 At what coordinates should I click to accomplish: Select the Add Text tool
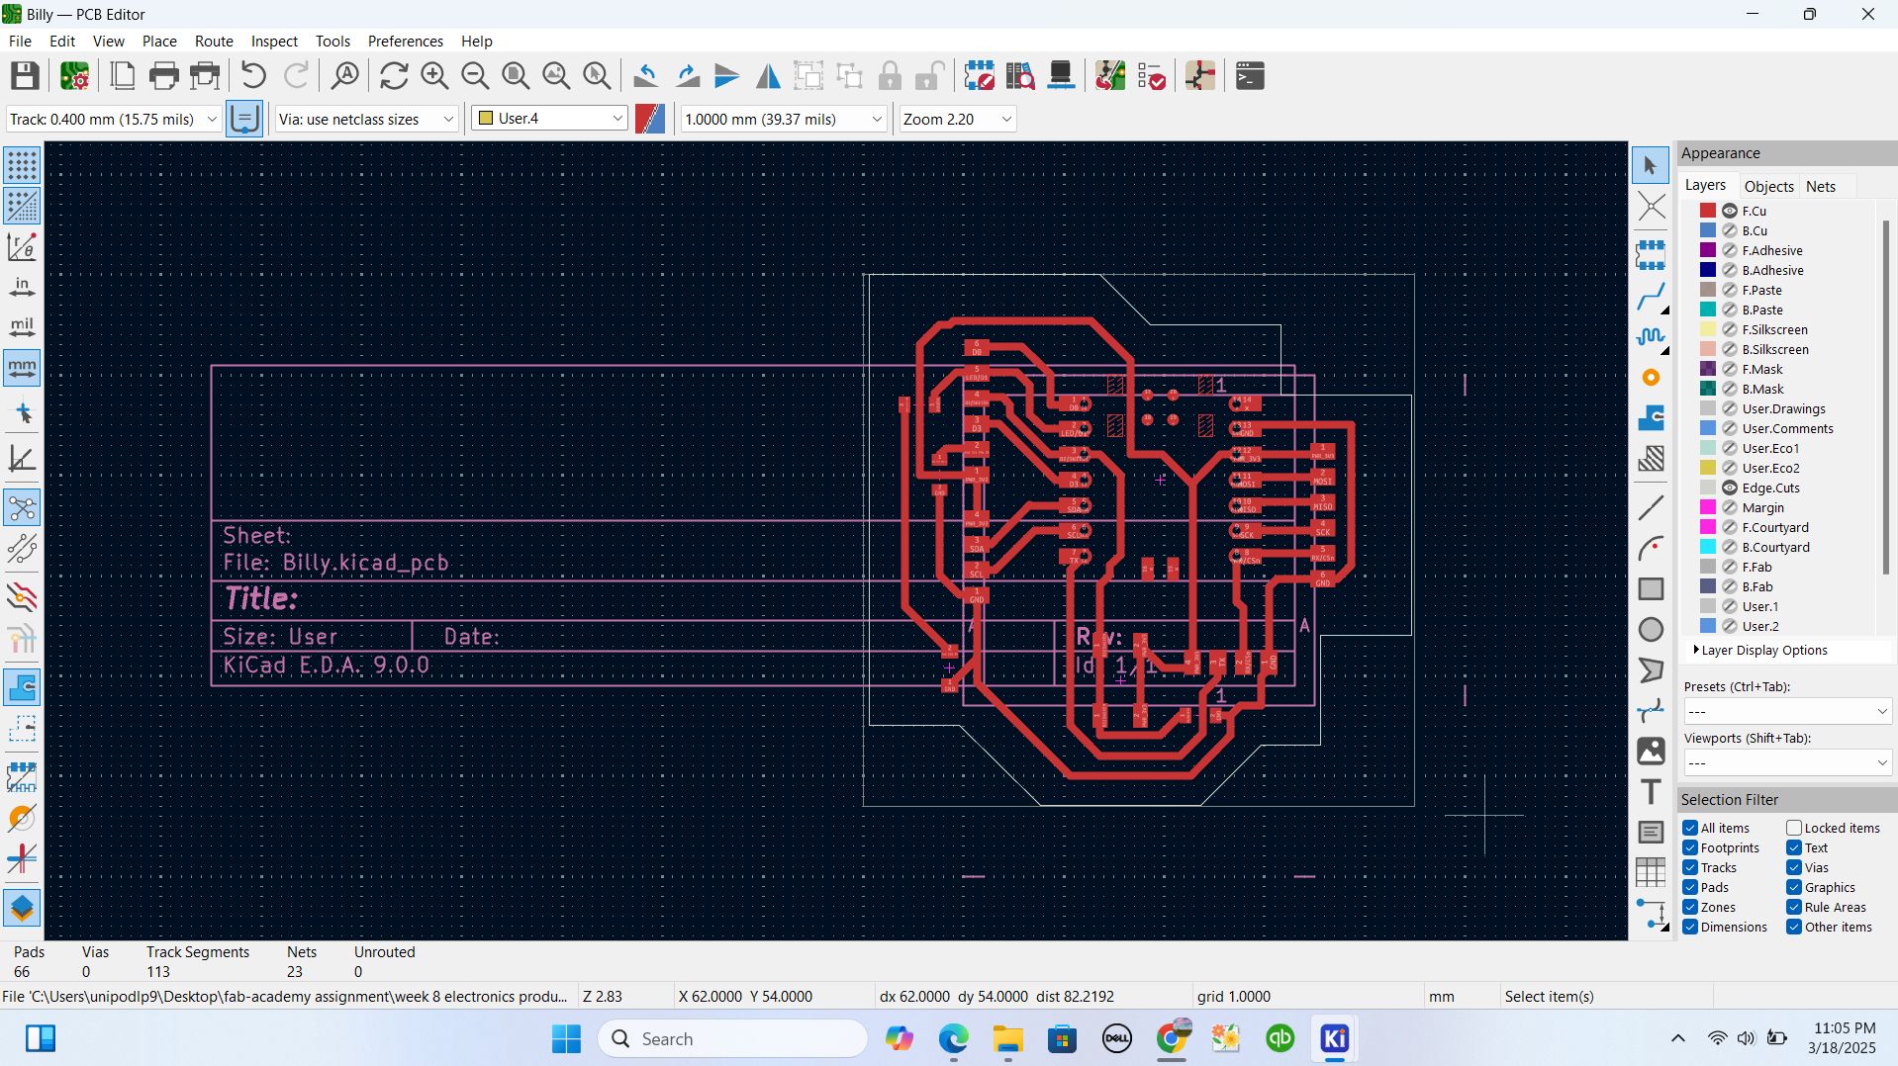1651,792
